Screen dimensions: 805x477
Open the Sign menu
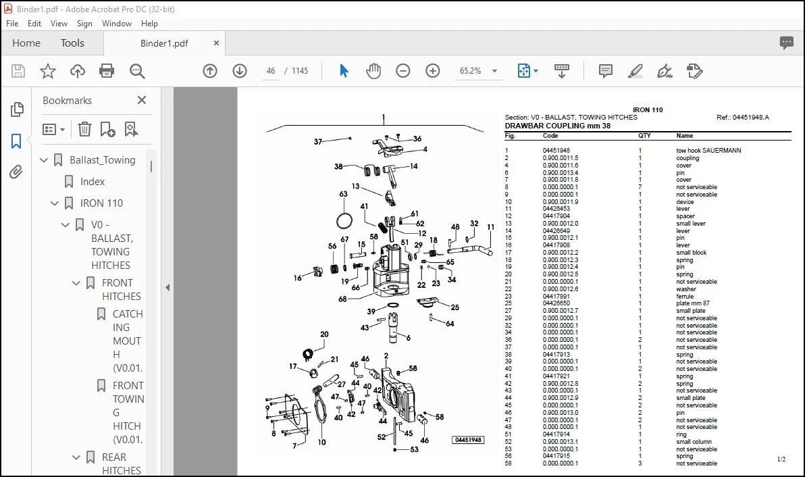[x=84, y=24]
